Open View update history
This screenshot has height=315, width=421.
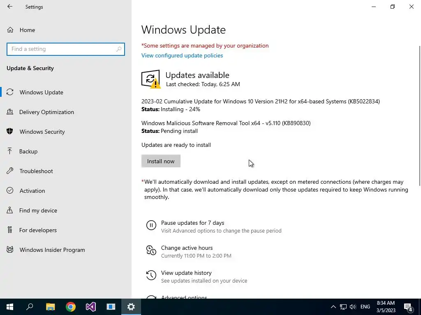pyautogui.click(x=186, y=273)
